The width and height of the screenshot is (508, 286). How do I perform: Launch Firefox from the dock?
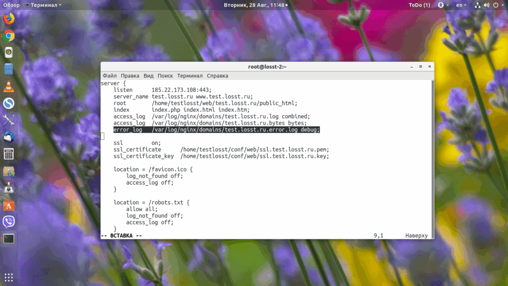pyautogui.click(x=9, y=18)
